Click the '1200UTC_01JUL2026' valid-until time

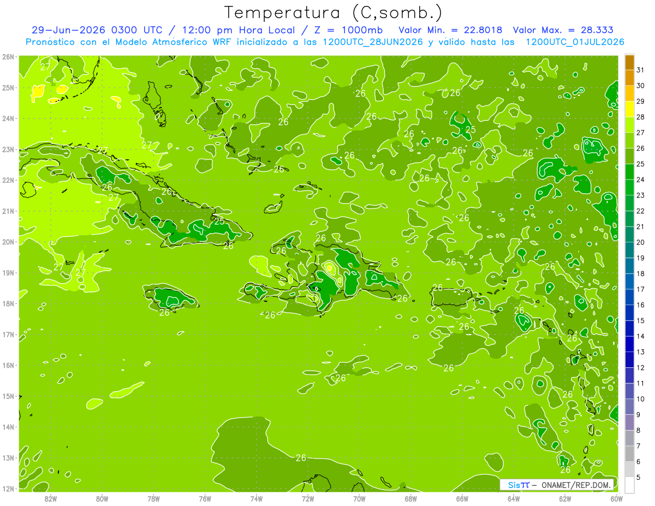pyautogui.click(x=575, y=42)
